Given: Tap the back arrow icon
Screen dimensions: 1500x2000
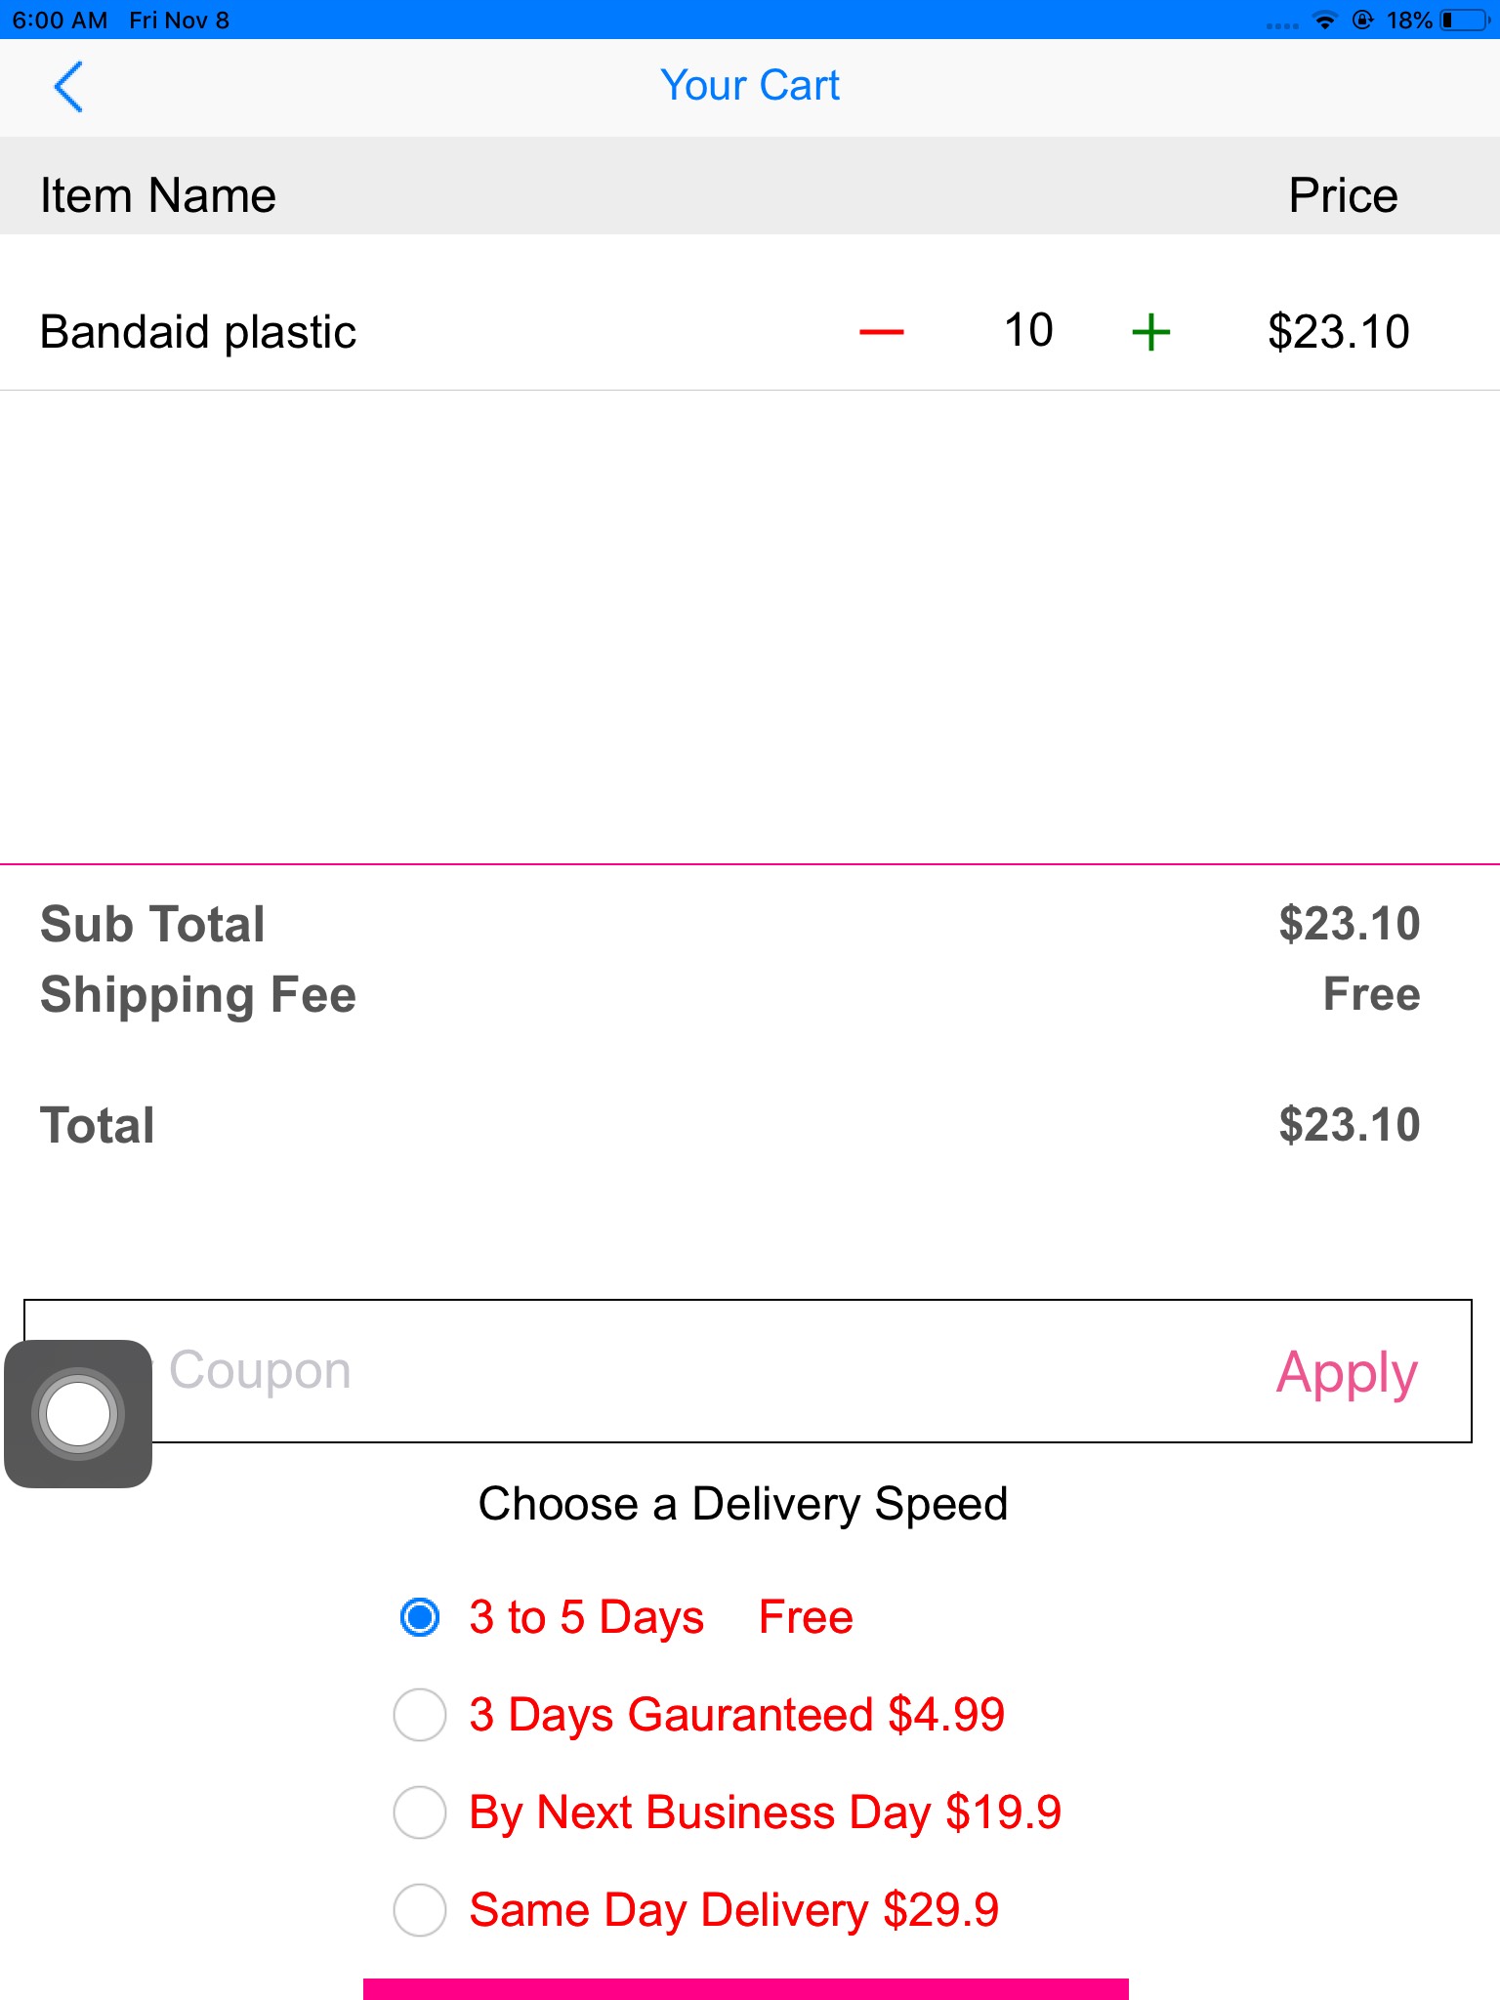Looking at the screenshot, I should click(x=68, y=87).
